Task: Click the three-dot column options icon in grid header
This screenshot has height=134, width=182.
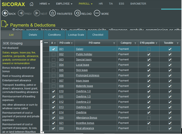Action: 46,43
